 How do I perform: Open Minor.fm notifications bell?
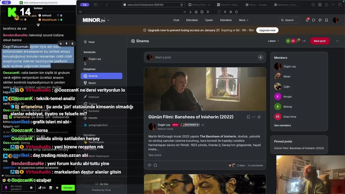point(307,20)
